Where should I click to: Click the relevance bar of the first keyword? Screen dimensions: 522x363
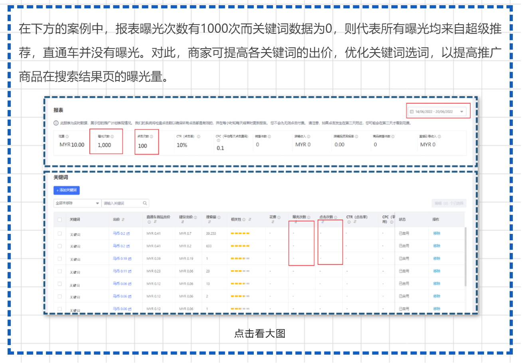point(241,233)
